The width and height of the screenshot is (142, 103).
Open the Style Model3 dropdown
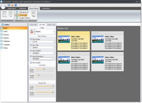click(42, 32)
